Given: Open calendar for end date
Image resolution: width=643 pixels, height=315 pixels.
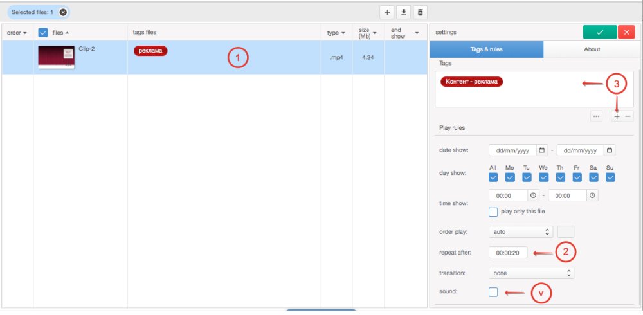Looking at the screenshot, I should pos(610,150).
